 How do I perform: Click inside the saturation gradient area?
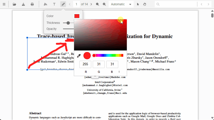[x=100, y=35]
